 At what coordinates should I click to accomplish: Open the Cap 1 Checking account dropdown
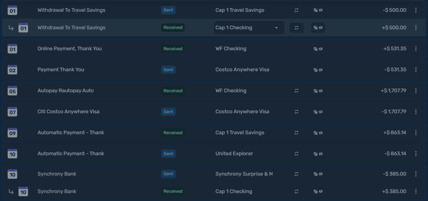[249, 28]
